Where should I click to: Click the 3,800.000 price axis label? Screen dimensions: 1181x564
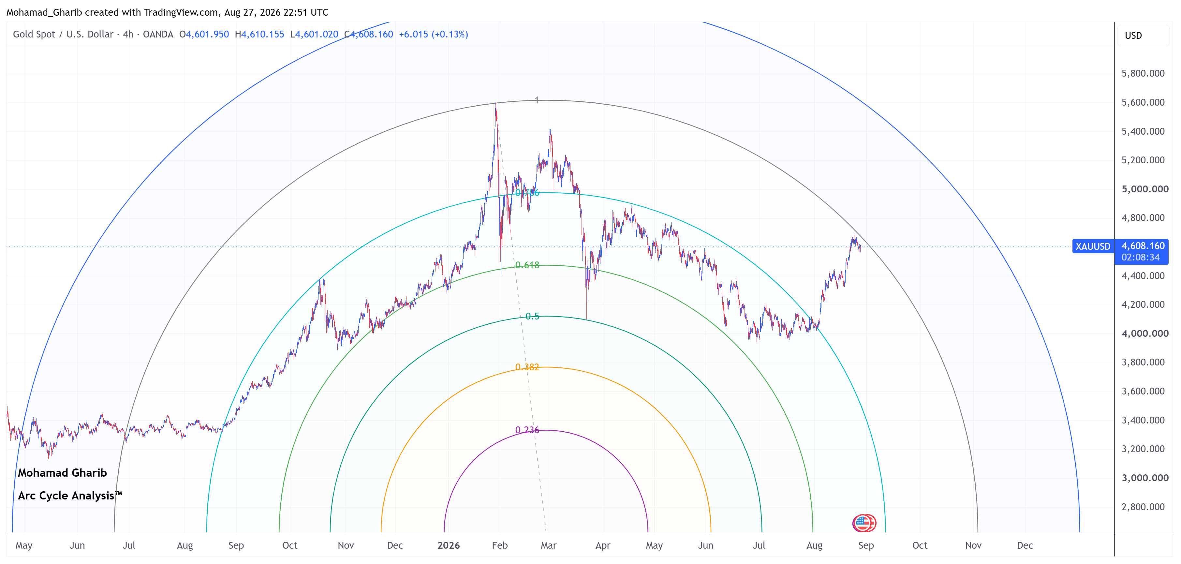pos(1143,362)
